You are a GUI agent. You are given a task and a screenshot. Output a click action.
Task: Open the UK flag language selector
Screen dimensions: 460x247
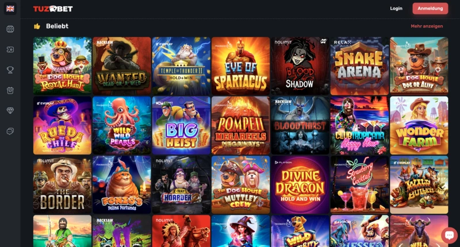point(10,9)
